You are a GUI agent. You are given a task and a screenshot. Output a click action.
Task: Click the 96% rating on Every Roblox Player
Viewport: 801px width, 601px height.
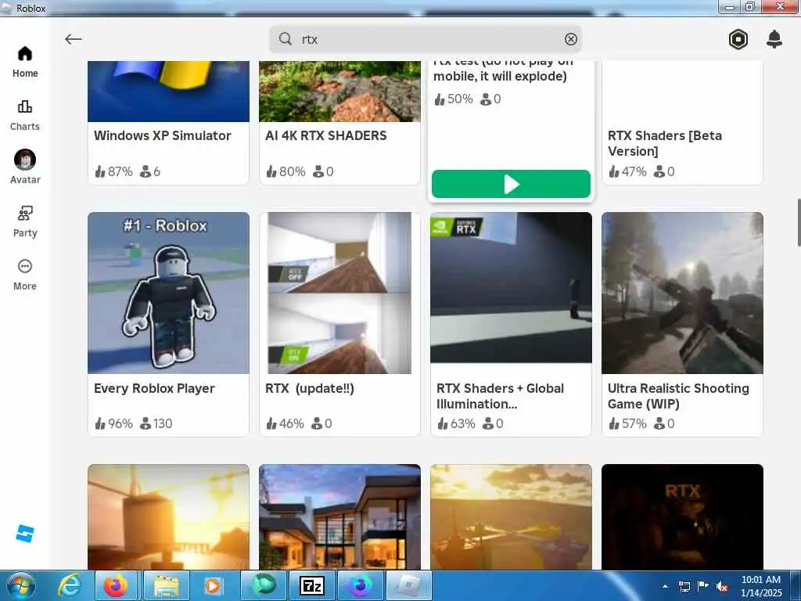click(113, 423)
